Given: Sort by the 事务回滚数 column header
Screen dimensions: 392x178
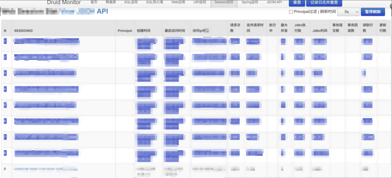Looking at the screenshot, I should (x=353, y=28).
